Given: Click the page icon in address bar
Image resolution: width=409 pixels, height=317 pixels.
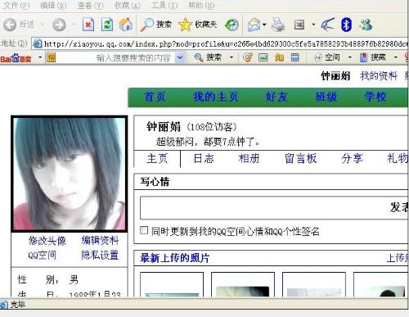Looking at the screenshot, I should (38, 43).
